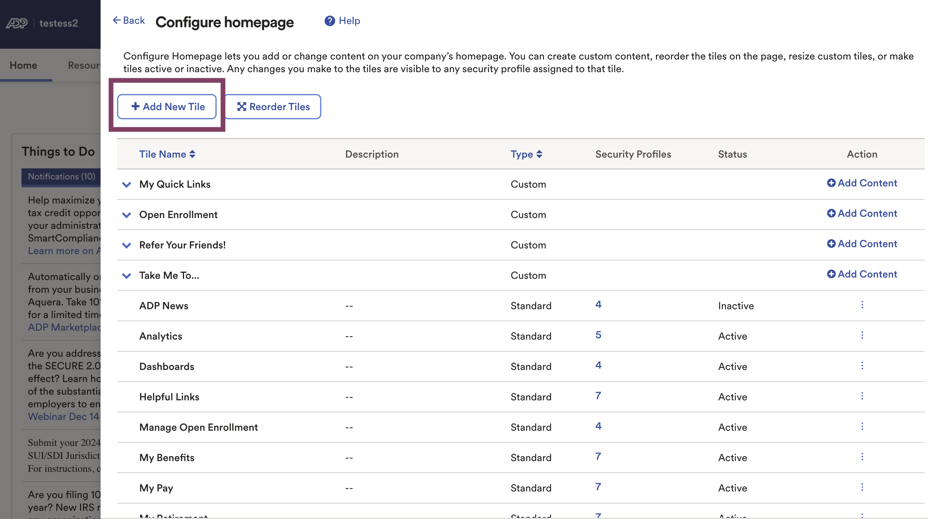The image size is (928, 519).
Task: Click Webinar Dec 14 link in notifications
Action: pyautogui.click(x=64, y=417)
